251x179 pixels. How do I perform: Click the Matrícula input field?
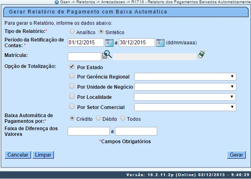tap(84, 57)
